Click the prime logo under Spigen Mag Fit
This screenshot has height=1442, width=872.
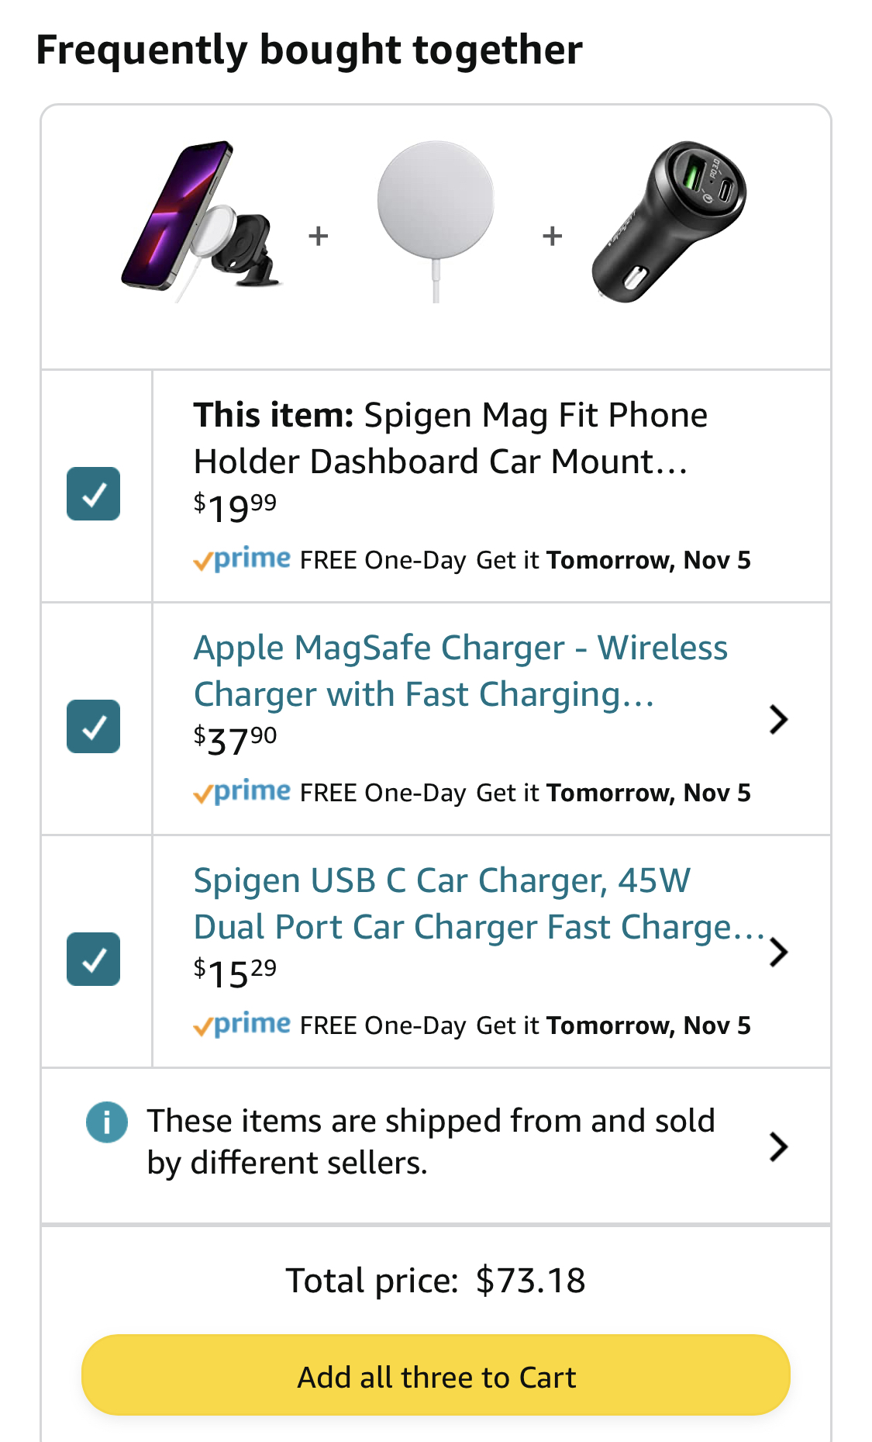point(243,559)
